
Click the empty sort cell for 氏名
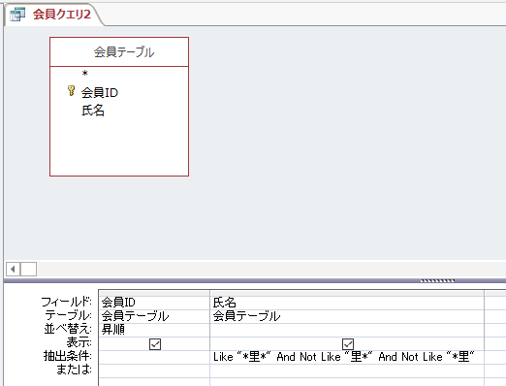point(347,330)
